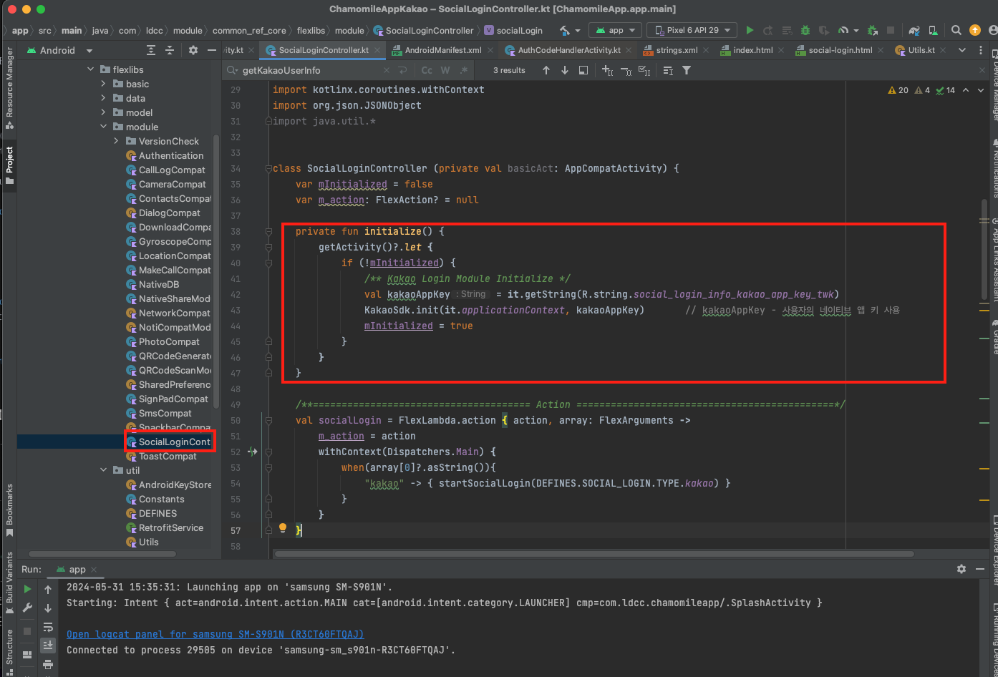Expand the VersionCheck folder
Screen dimensions: 998x677
[x=117, y=141]
